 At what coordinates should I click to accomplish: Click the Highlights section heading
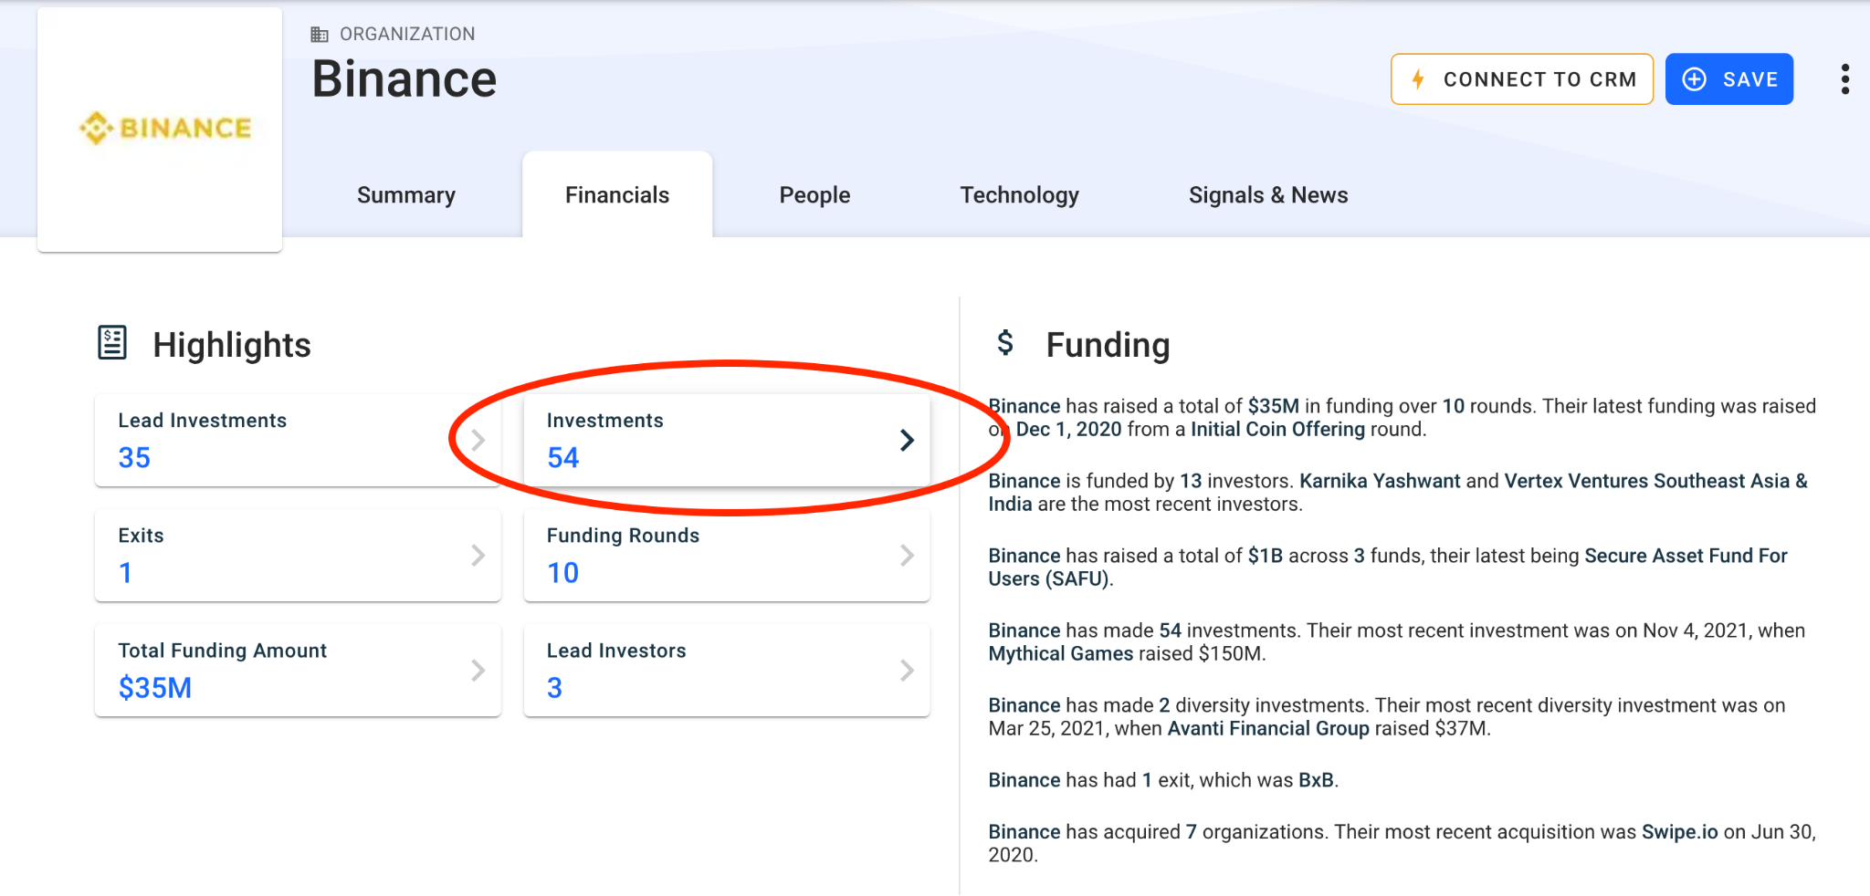point(232,345)
